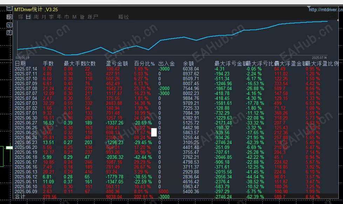Click percentage value 69.24 %
The width and height of the screenshot is (343, 204).
[x=142, y=137]
